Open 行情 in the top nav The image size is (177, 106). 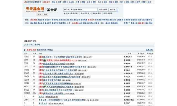(x=77, y=2)
